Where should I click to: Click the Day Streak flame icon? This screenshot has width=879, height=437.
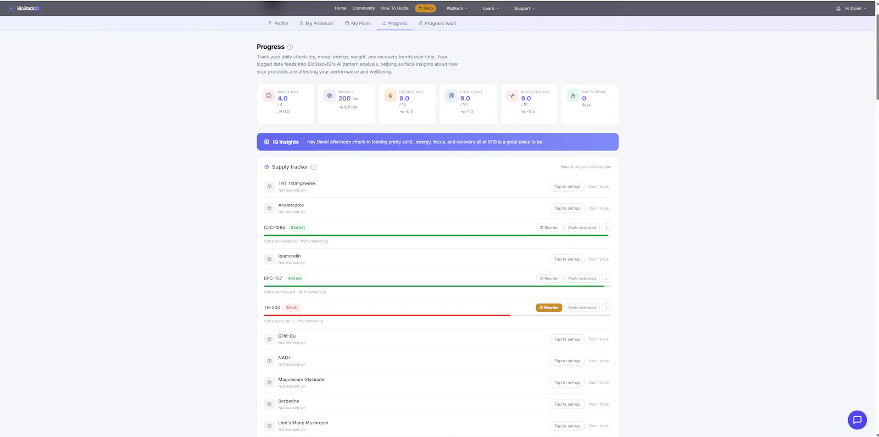[x=574, y=96]
